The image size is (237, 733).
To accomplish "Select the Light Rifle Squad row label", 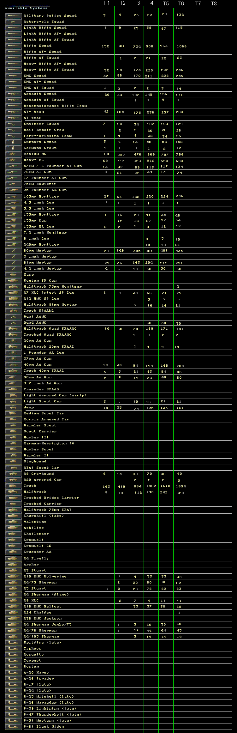I will tap(45, 27).
